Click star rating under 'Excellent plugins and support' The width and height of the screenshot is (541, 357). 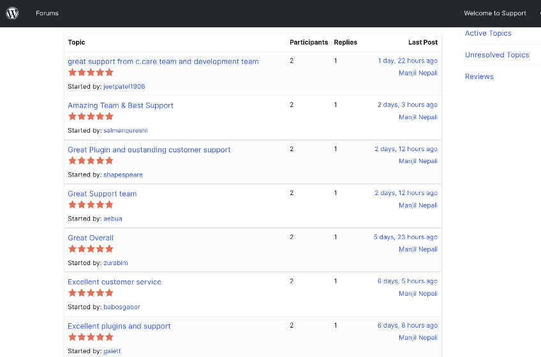coord(91,337)
